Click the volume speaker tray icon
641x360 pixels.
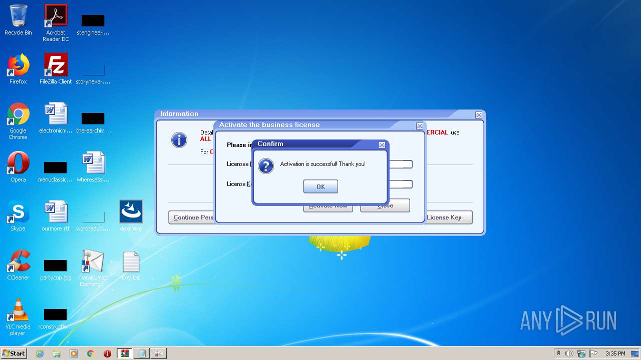pyautogui.click(x=569, y=353)
